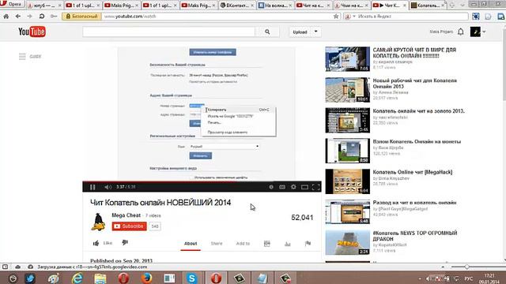Reload the page
The image size is (506, 284).
click(42, 16)
